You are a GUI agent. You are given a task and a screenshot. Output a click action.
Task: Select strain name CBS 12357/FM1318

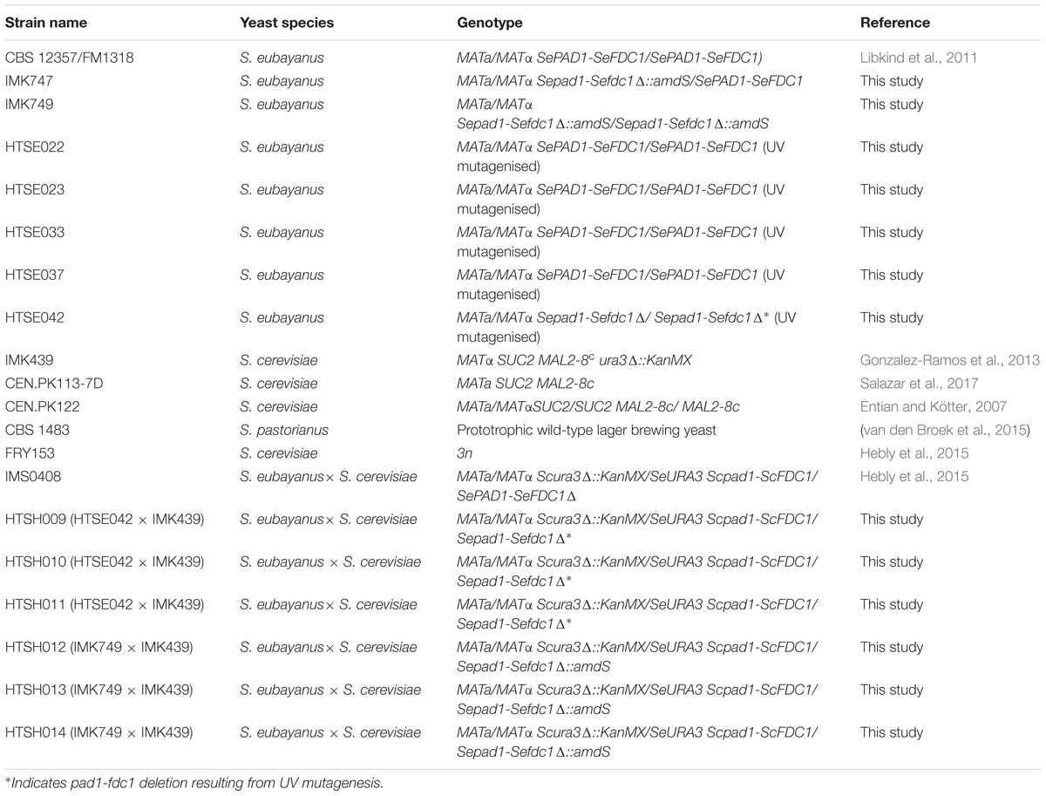(x=70, y=58)
